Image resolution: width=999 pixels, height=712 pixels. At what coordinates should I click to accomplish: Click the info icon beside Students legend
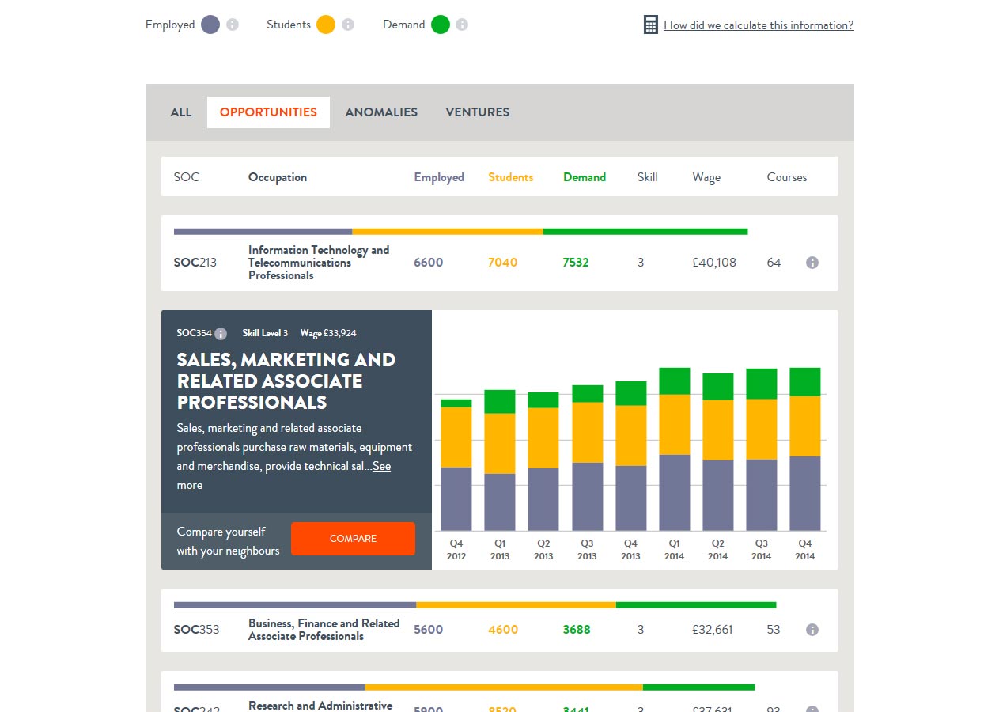(x=348, y=25)
